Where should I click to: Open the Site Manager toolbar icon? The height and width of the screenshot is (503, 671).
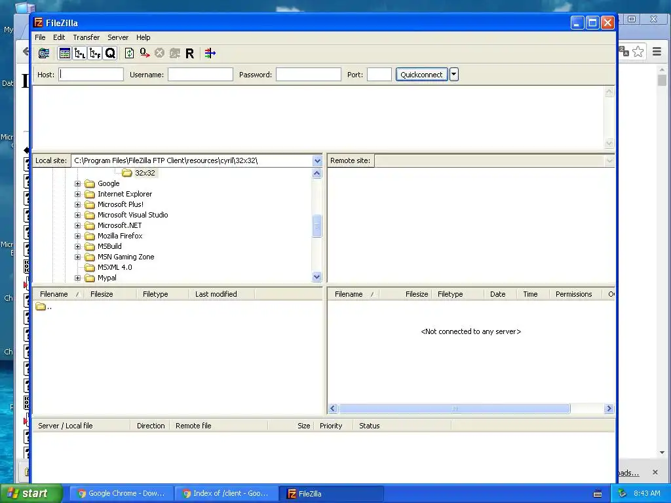coord(44,54)
